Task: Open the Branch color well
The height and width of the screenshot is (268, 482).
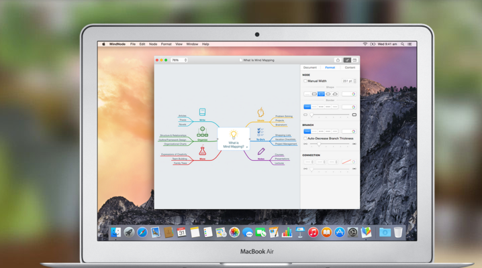Action: click(349, 131)
